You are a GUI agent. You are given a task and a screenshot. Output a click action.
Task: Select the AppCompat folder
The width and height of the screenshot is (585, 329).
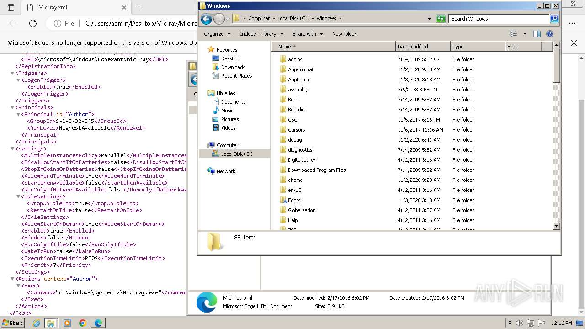point(301,69)
